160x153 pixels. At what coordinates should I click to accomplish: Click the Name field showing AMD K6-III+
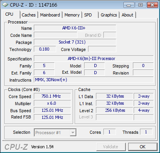pyautogui.click(x=75, y=28)
